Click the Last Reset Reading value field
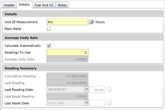 coord(67,96)
